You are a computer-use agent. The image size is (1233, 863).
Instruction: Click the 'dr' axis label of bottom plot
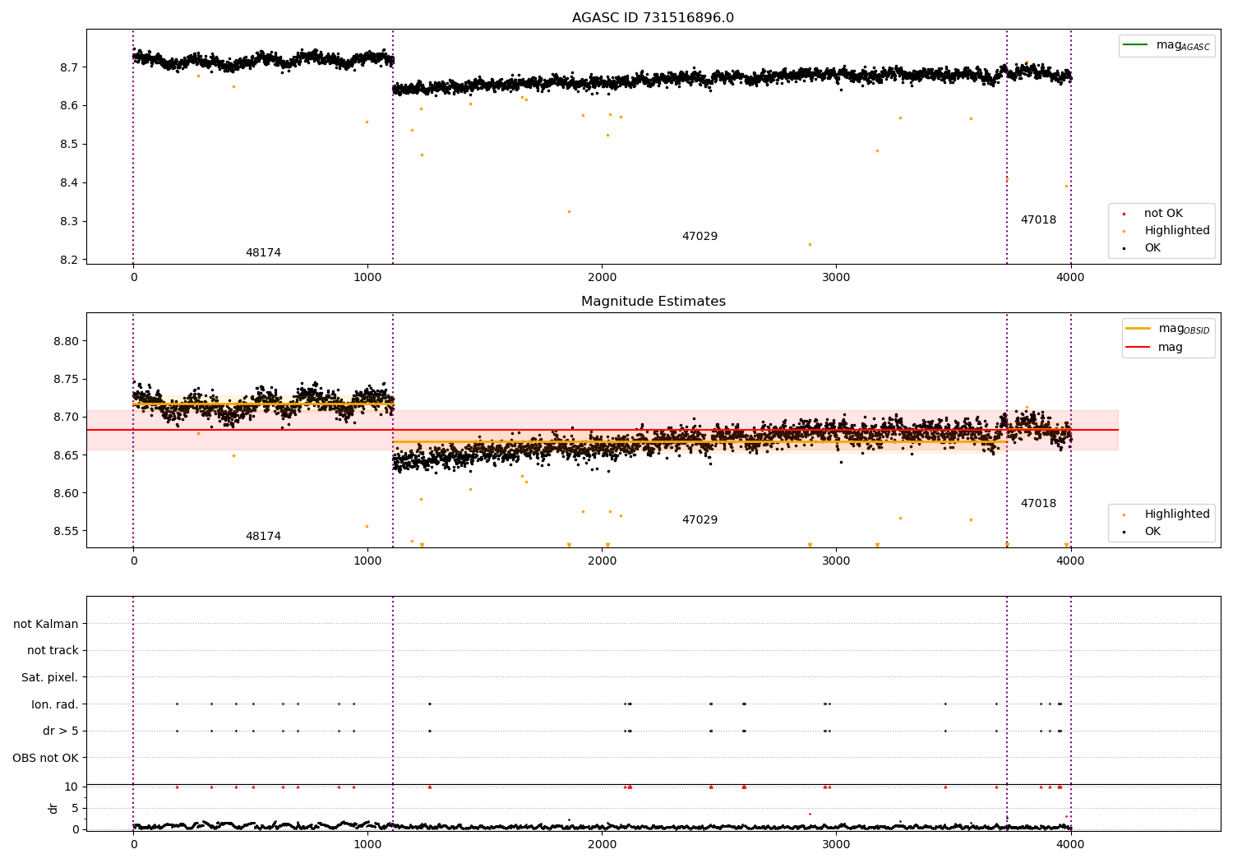(53, 808)
